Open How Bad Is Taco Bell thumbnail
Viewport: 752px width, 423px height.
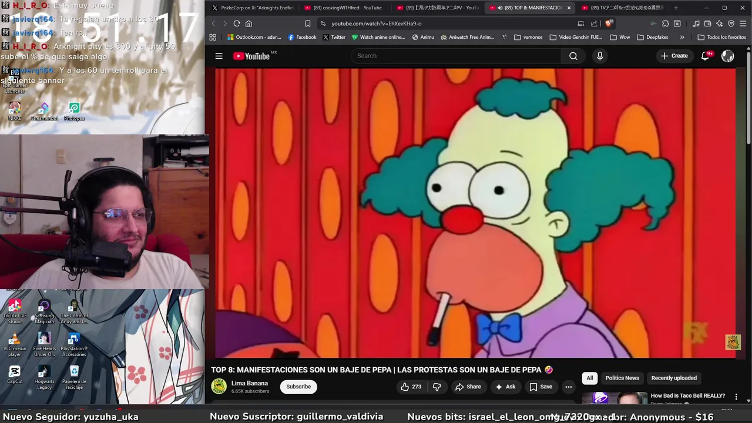(615, 398)
